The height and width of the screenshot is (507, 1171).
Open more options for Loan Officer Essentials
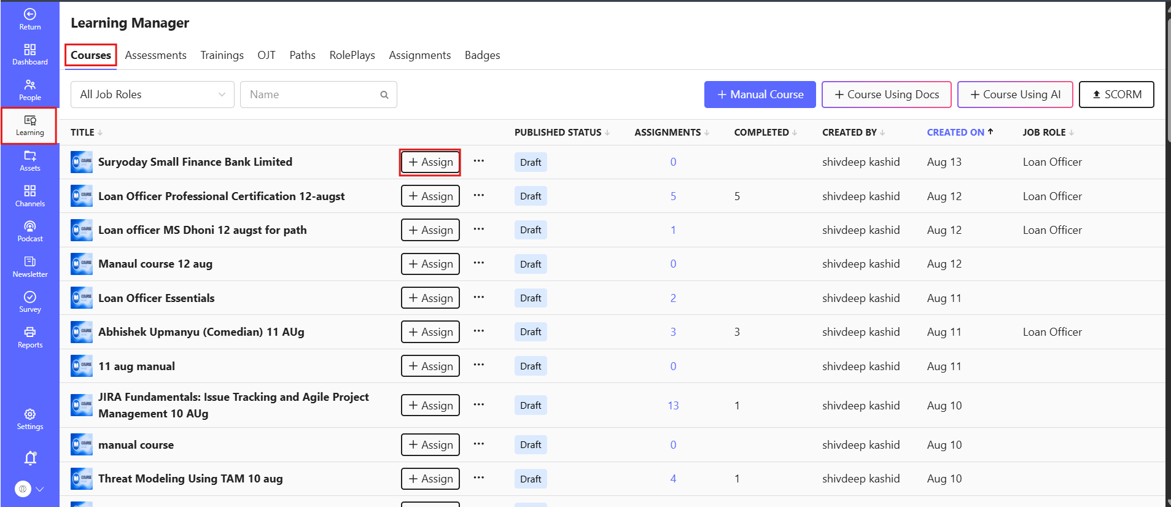479,298
